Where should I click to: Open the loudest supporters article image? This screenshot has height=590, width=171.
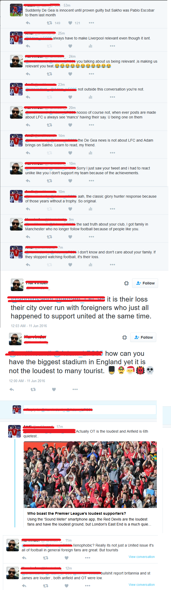pos(90,474)
